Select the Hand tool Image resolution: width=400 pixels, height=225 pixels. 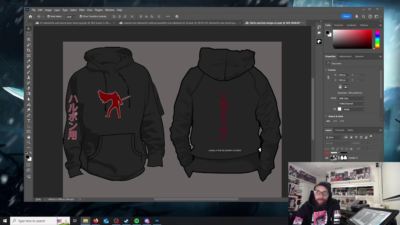pyautogui.click(x=28, y=137)
